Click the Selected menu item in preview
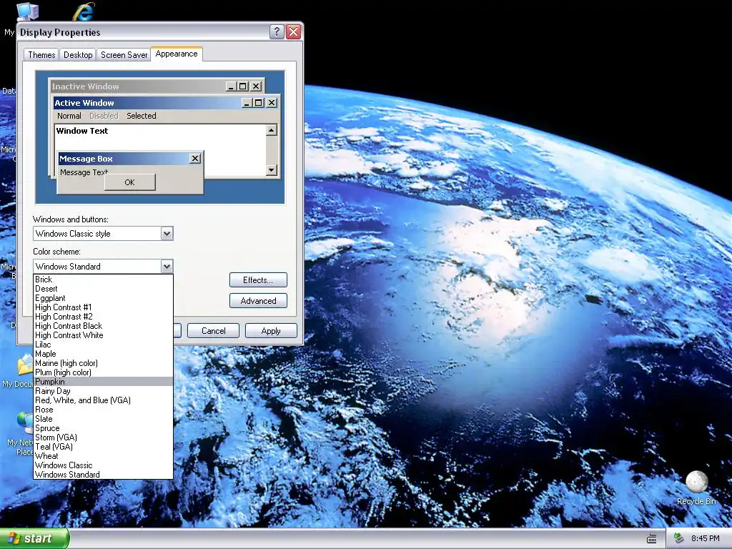This screenshot has width=732, height=549. [x=142, y=116]
